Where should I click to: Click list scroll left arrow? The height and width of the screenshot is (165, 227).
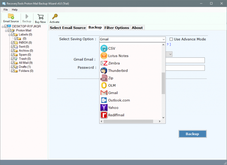(101, 121)
